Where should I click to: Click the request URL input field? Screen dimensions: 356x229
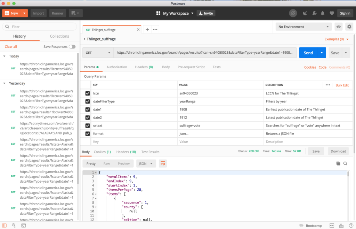point(205,53)
